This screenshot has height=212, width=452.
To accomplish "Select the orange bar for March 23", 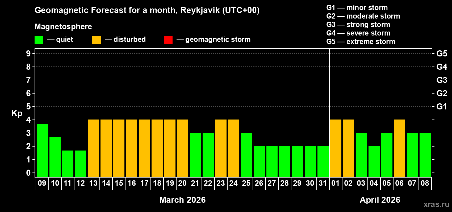I will tap(221, 148).
